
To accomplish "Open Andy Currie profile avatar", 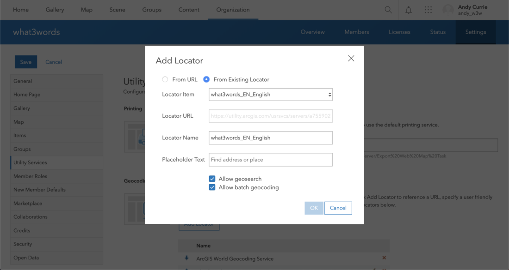I will click(448, 10).
